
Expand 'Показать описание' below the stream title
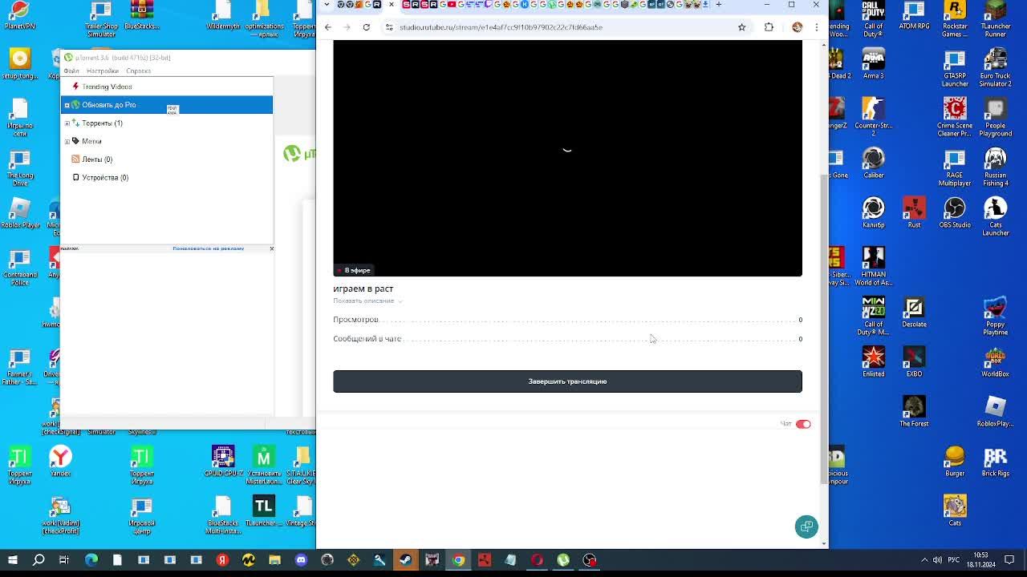click(x=367, y=301)
